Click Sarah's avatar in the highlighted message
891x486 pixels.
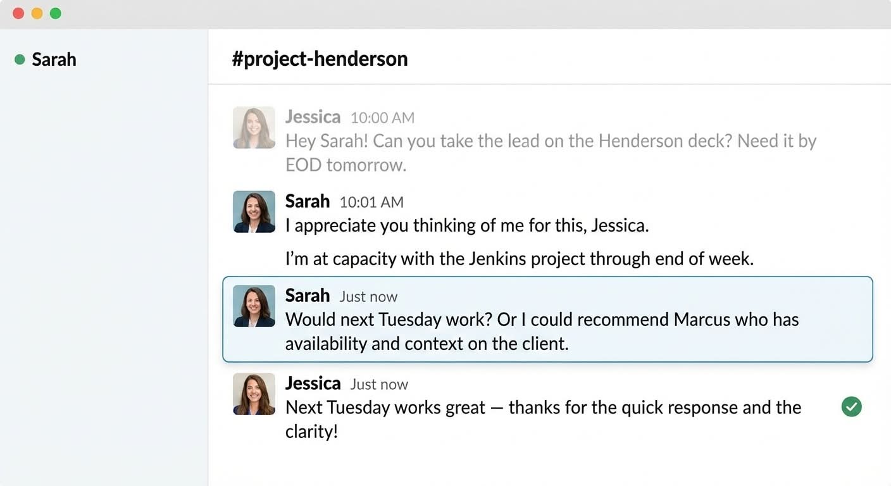[x=254, y=306]
